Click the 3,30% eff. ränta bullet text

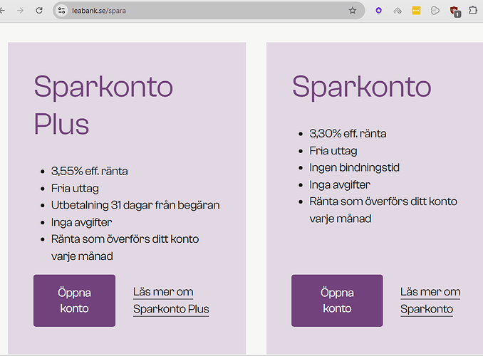tap(348, 133)
